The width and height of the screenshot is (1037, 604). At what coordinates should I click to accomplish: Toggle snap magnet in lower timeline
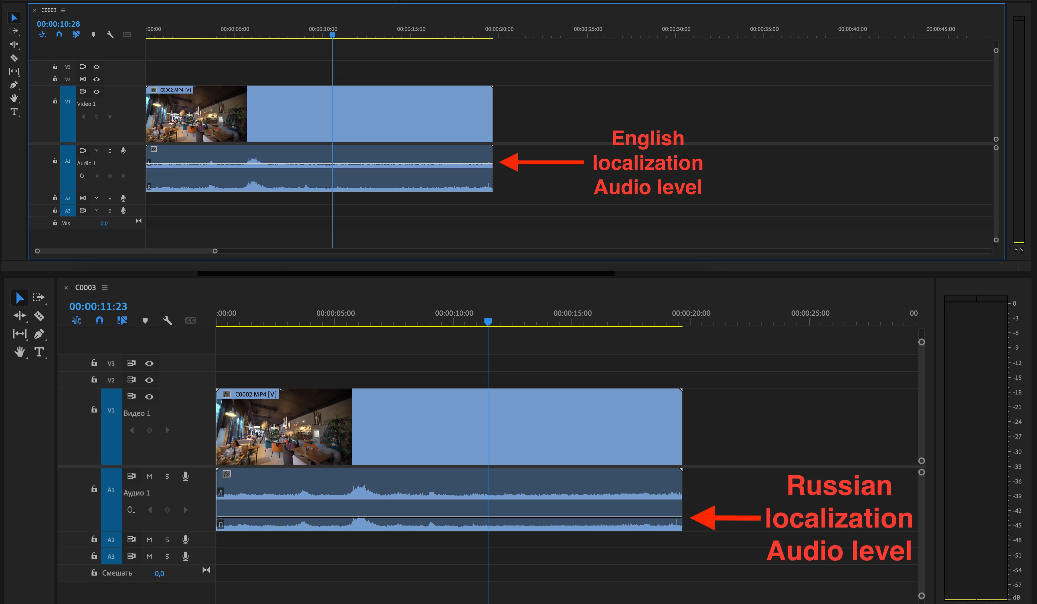tap(99, 320)
